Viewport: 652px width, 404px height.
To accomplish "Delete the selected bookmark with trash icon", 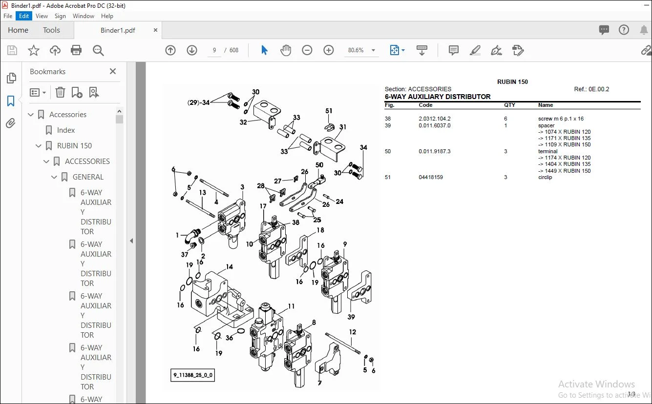I will click(x=60, y=92).
